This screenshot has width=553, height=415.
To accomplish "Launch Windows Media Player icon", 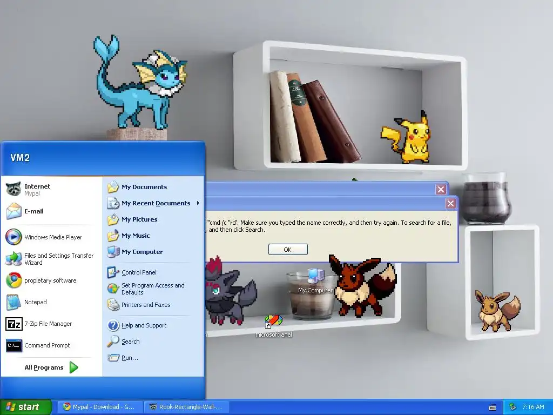I will [x=14, y=237].
